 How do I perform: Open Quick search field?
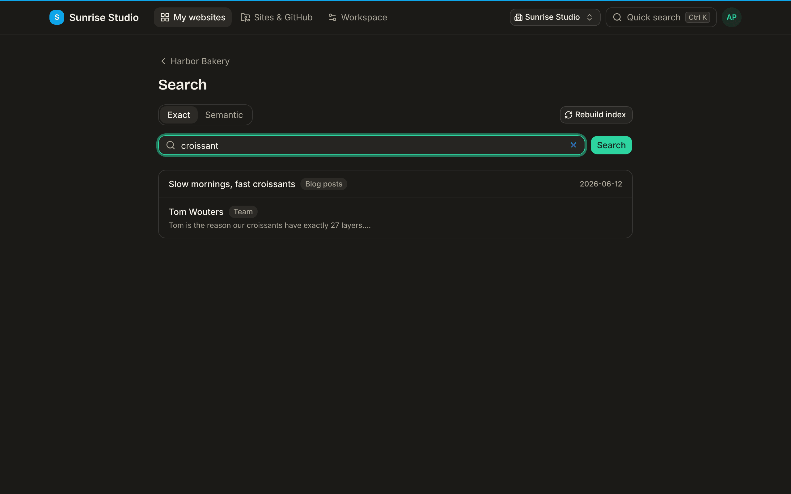[x=661, y=17]
